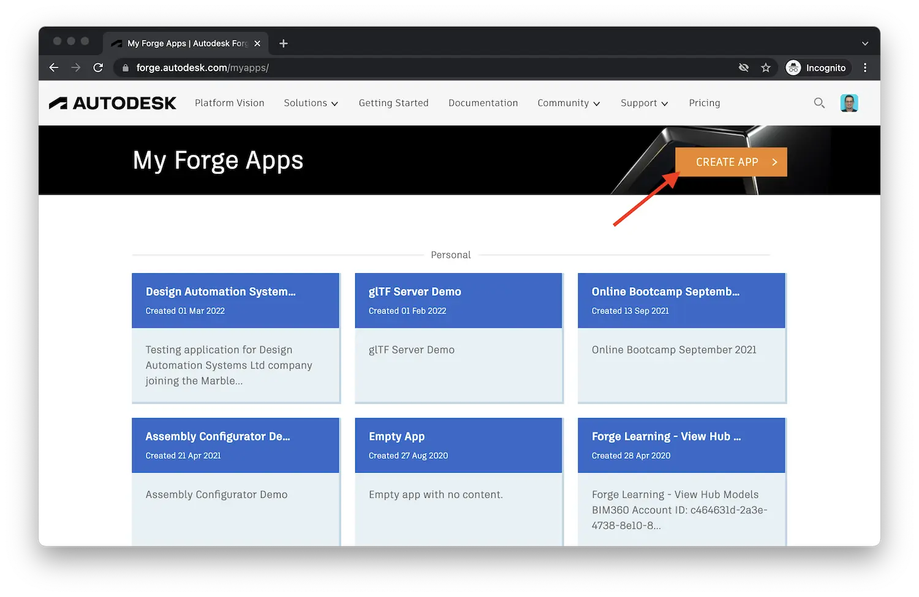
Task: Open Platform Vision menu item
Action: 230,103
